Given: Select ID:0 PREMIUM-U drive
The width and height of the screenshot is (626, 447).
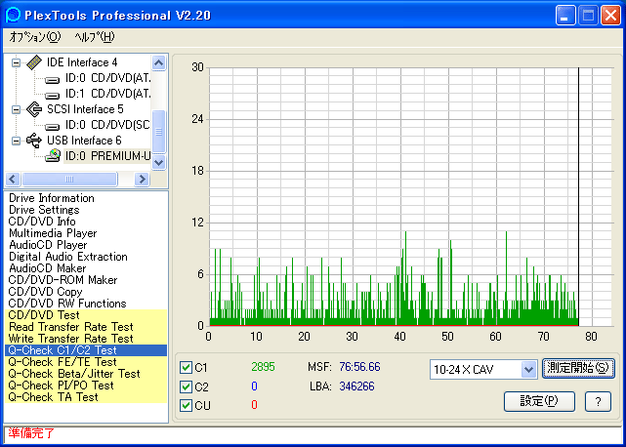Looking at the screenshot, I should click(107, 156).
